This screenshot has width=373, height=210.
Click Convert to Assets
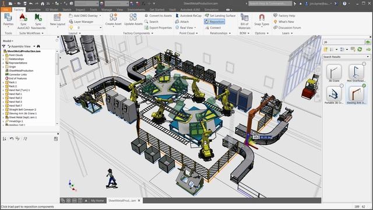(158, 16)
